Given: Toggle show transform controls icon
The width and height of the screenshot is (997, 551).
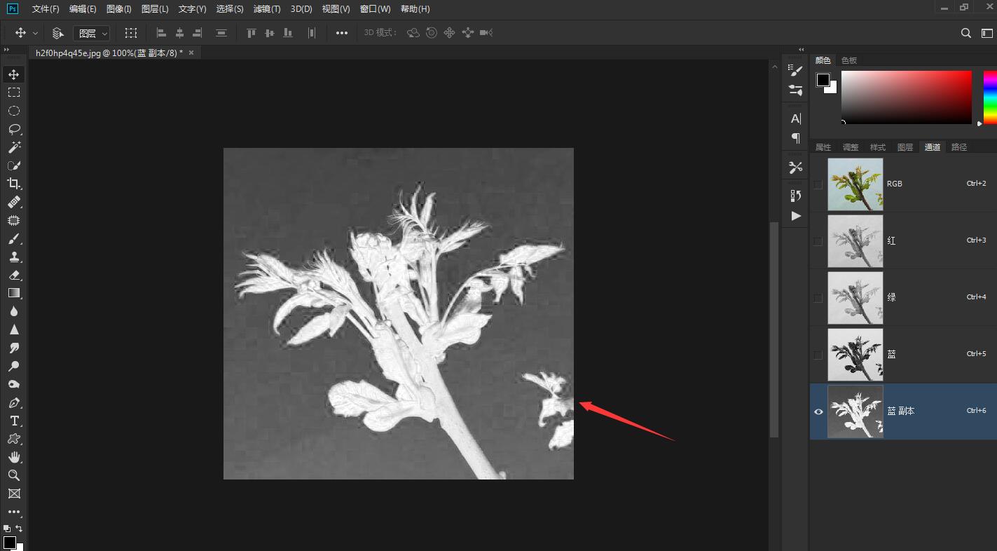Looking at the screenshot, I should [x=131, y=33].
